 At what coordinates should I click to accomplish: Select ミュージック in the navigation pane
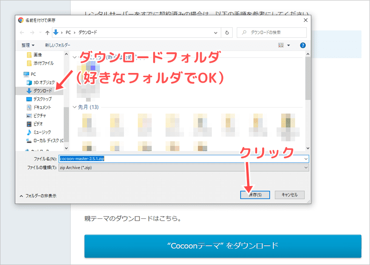click(x=42, y=132)
